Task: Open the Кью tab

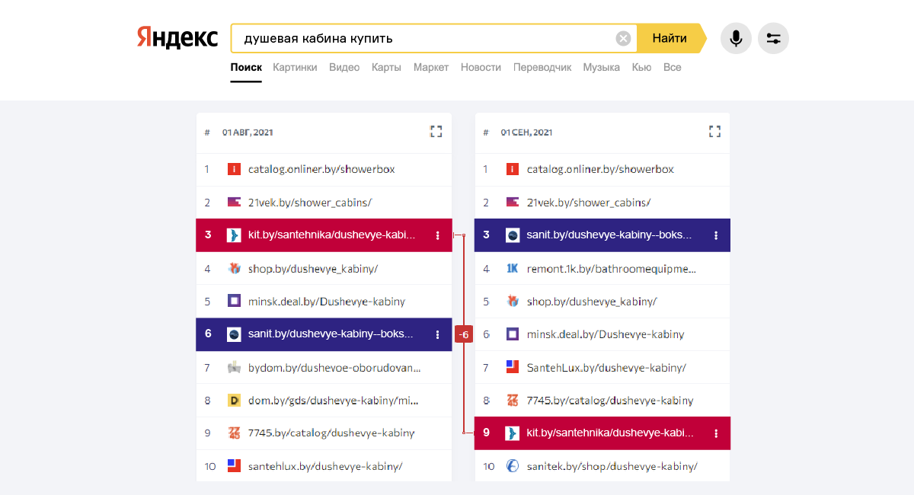Action: tap(641, 67)
